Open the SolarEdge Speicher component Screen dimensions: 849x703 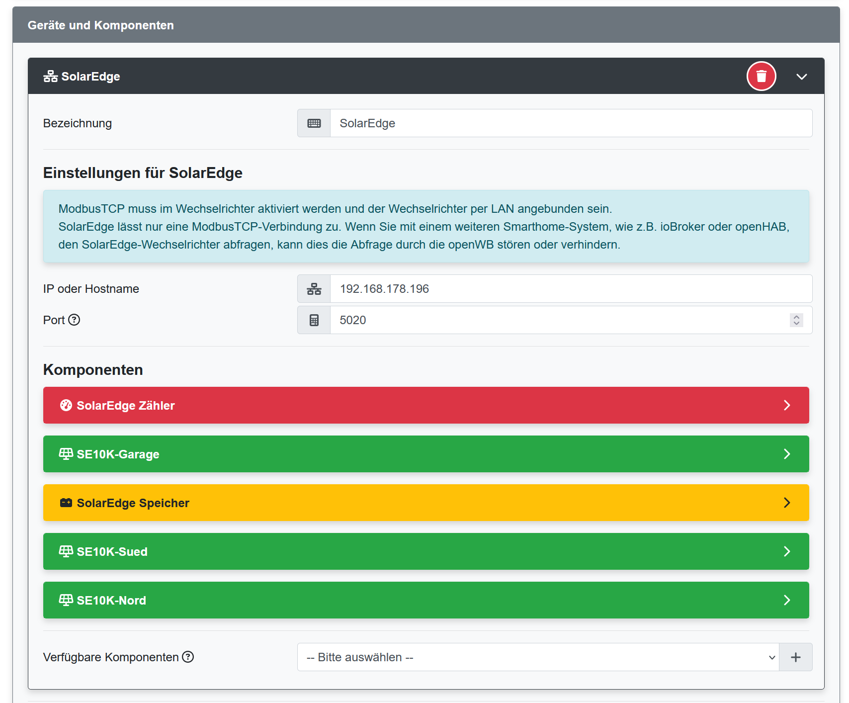click(x=426, y=503)
